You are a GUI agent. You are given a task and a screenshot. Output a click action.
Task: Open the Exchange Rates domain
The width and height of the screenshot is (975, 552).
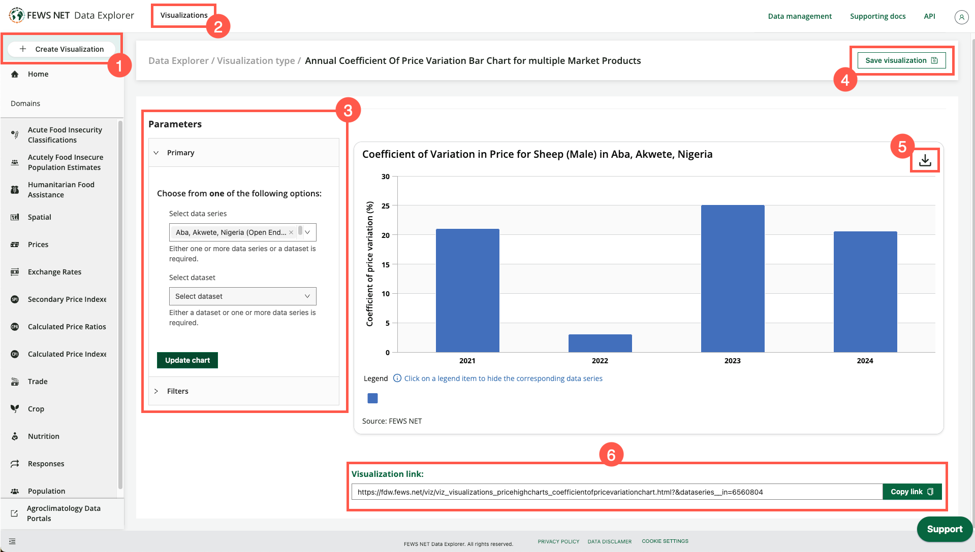(x=54, y=271)
